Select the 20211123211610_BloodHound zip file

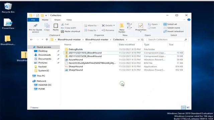(124, 53)
